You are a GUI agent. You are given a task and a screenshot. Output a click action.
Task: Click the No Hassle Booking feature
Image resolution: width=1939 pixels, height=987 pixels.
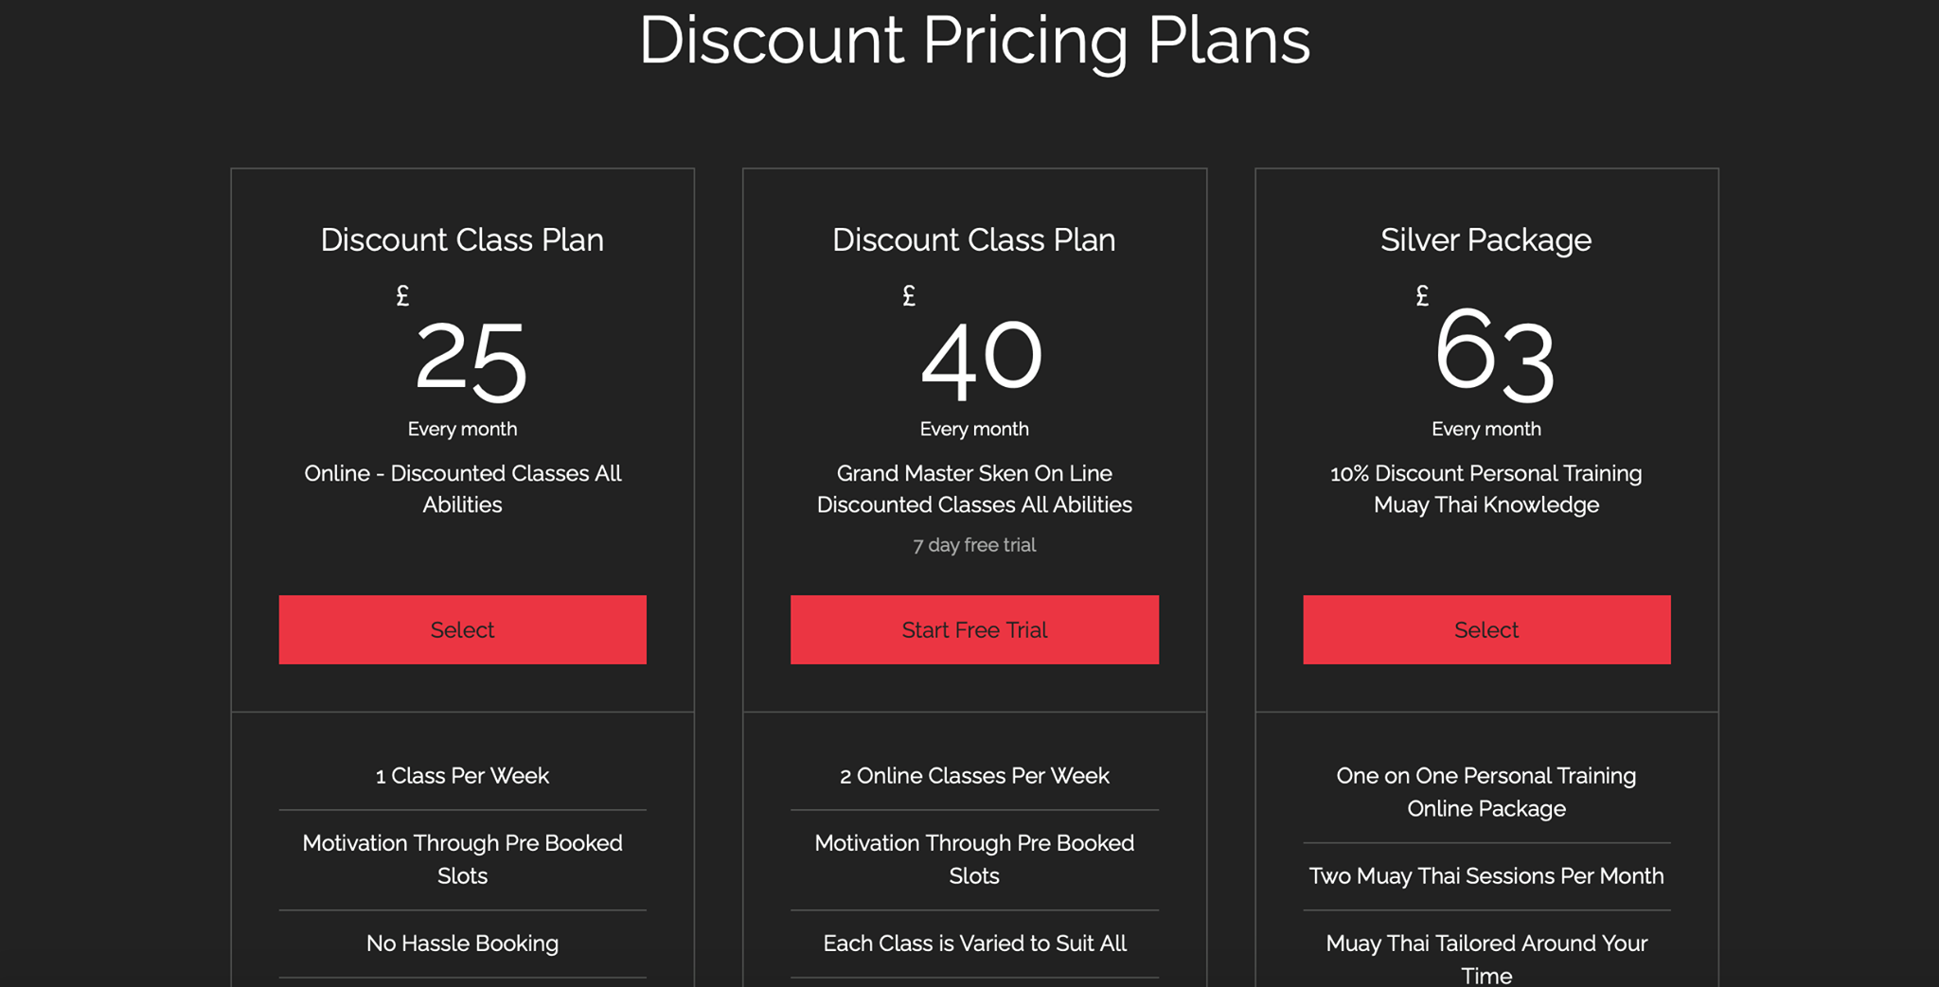[462, 943]
